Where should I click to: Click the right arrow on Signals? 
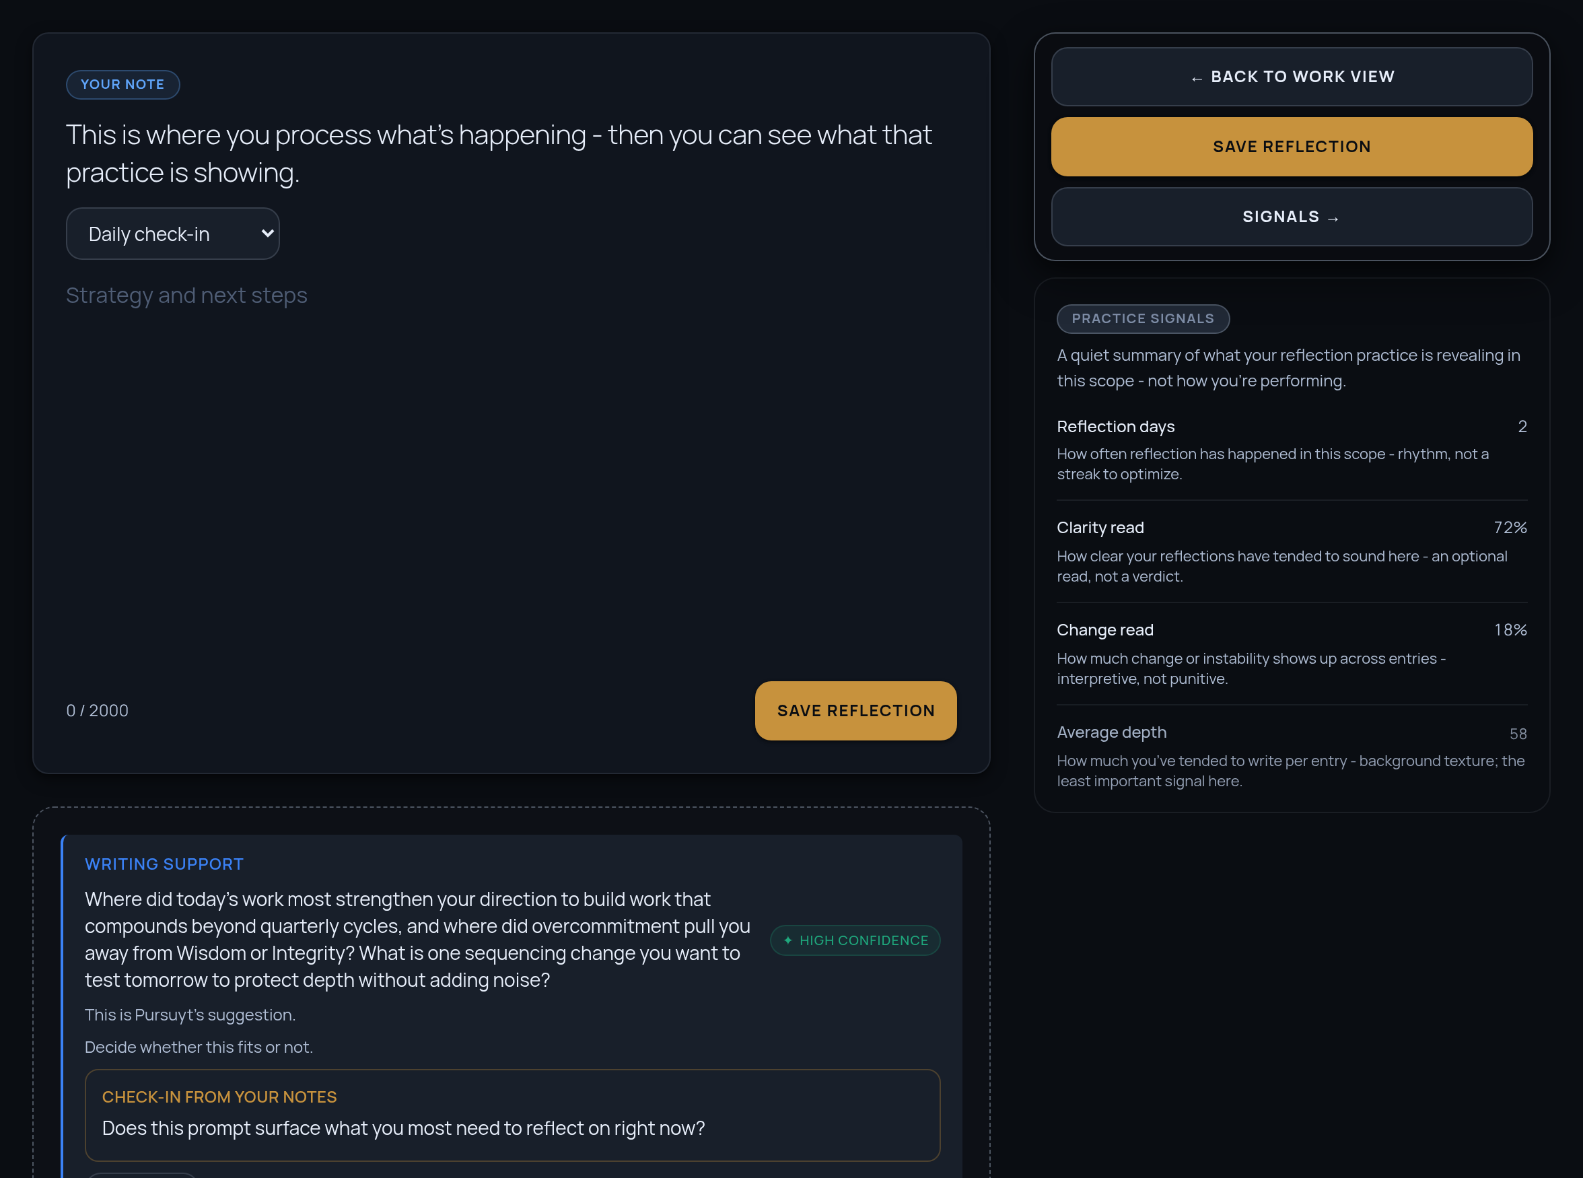(1333, 218)
